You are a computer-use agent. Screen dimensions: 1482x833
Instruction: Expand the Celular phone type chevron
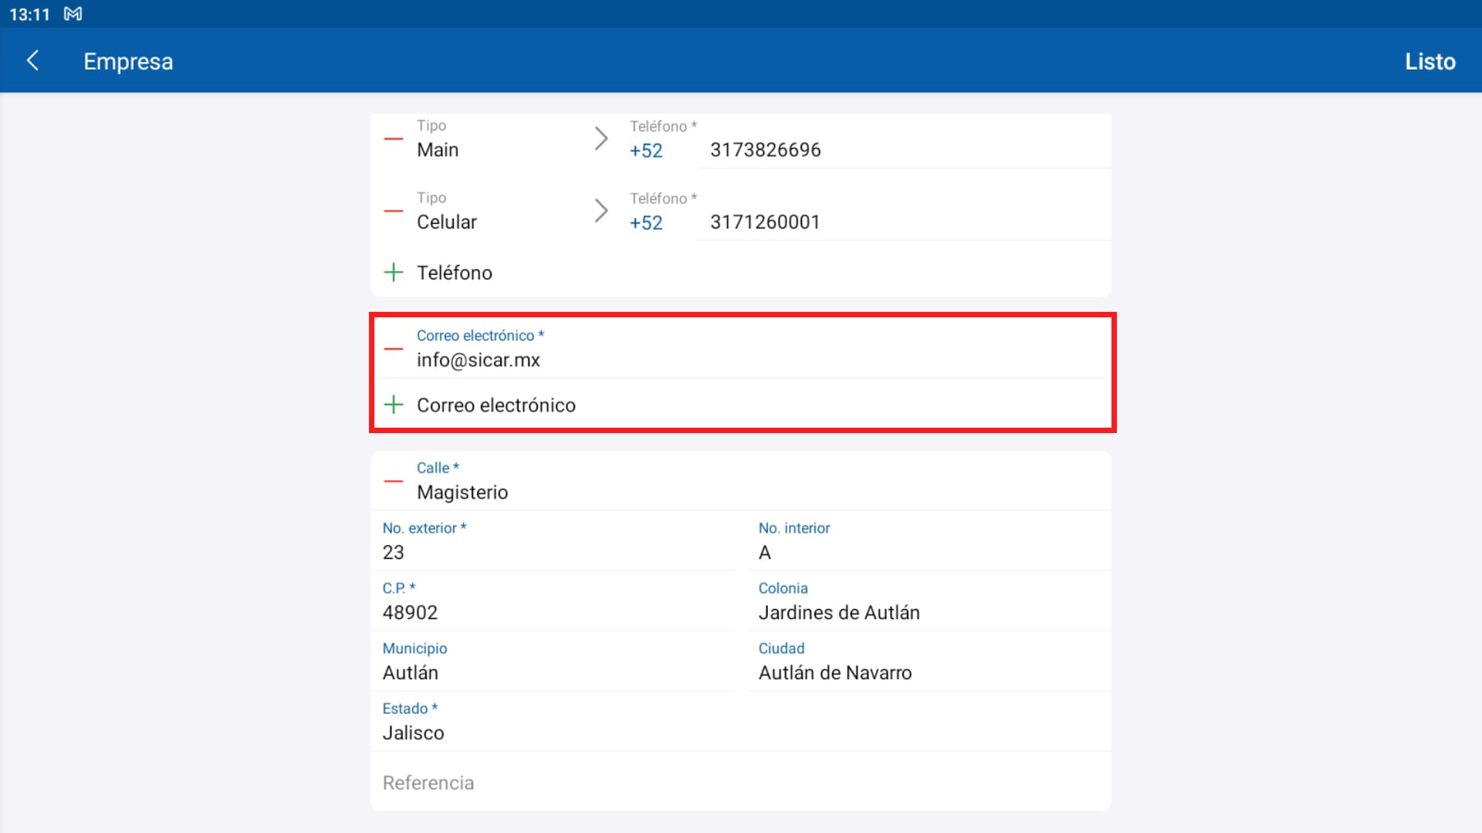pyautogui.click(x=601, y=211)
